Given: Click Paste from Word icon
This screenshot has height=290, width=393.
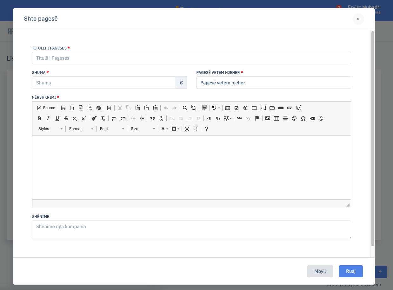Looking at the screenshot, I should coord(155,108).
